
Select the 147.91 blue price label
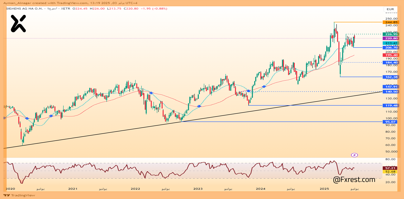pos(391,87)
